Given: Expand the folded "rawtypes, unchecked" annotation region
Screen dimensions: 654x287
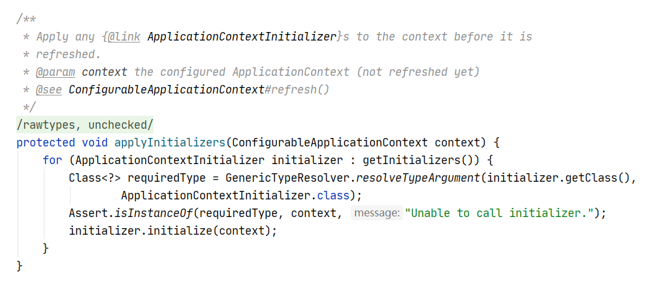Looking at the screenshot, I should (x=85, y=124).
